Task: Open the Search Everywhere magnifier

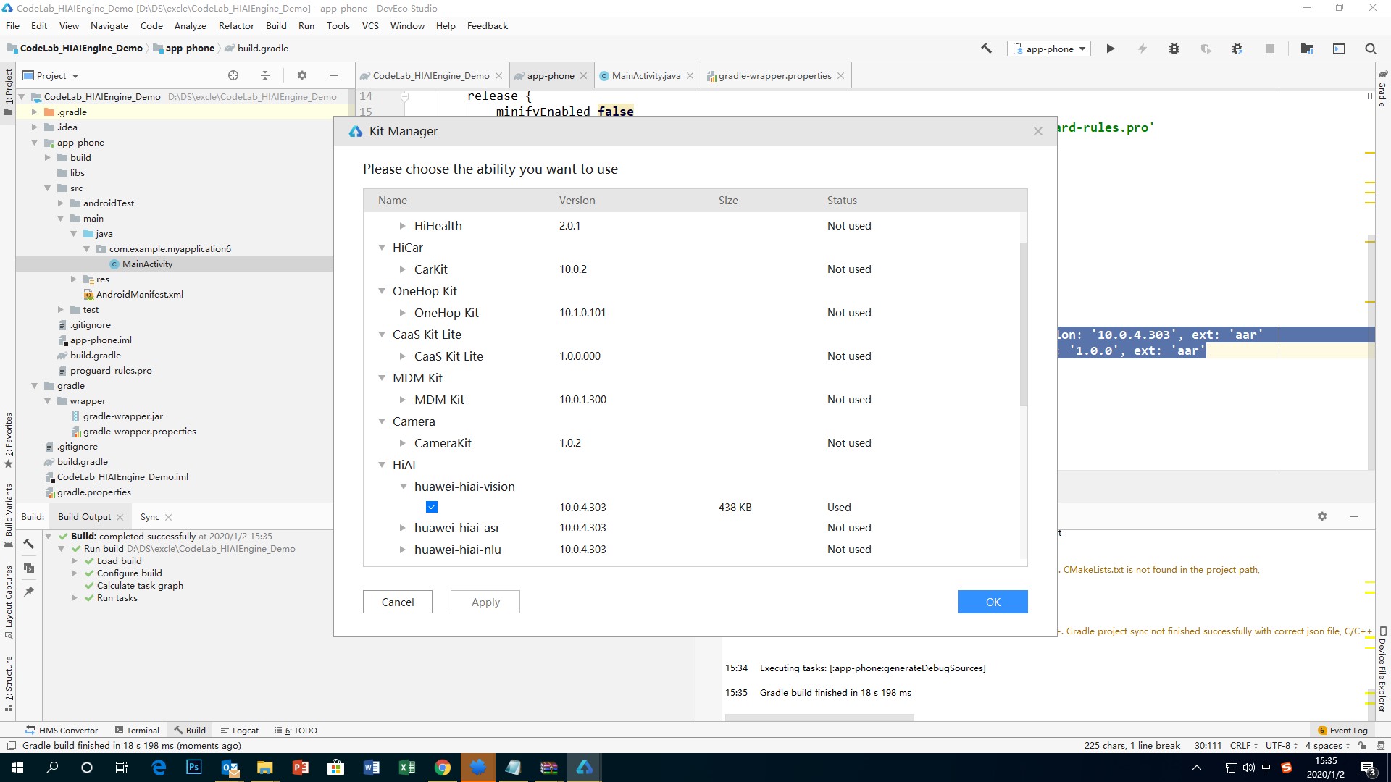Action: coord(1370,49)
